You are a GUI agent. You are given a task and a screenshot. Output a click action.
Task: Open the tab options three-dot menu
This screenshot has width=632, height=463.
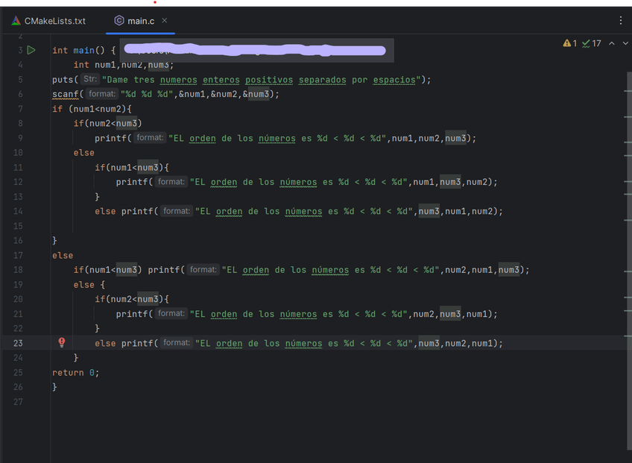point(621,21)
